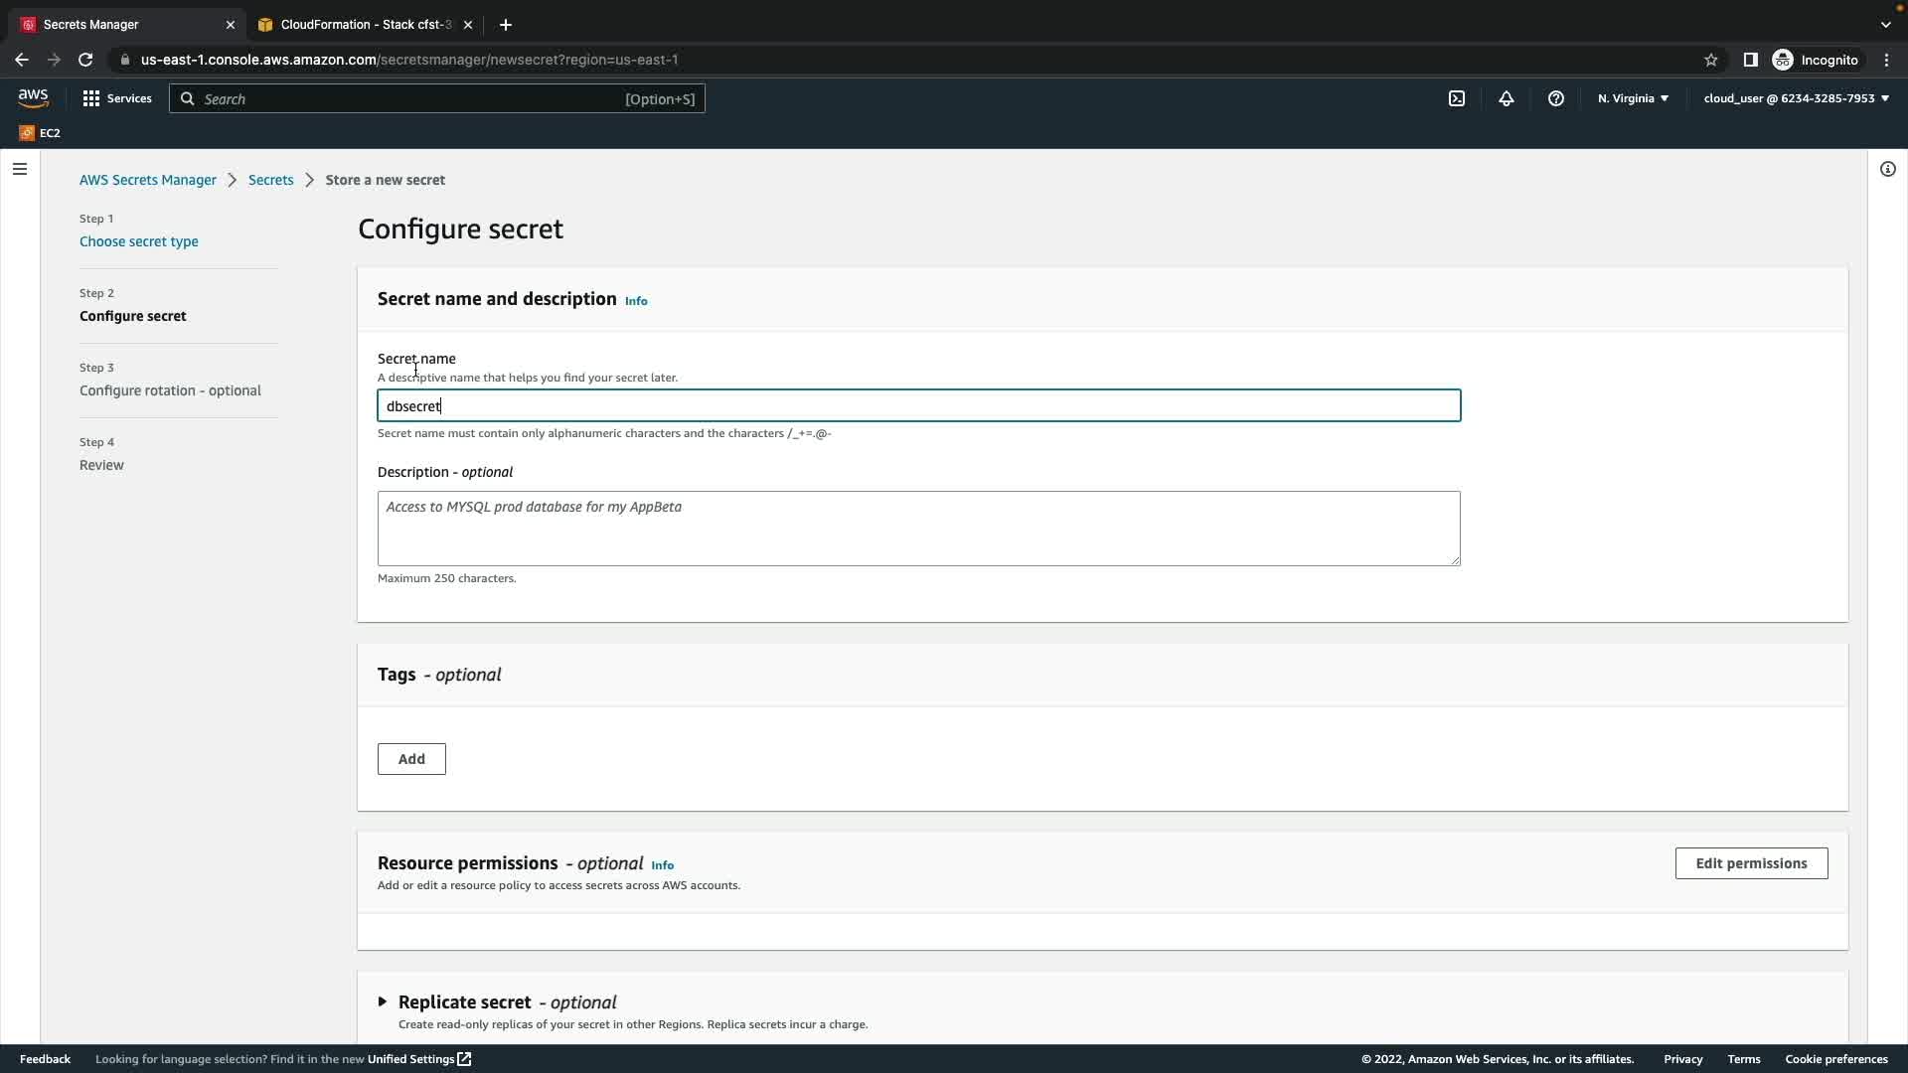Click the AWS logo home icon
The image size is (1908, 1073).
(x=33, y=97)
